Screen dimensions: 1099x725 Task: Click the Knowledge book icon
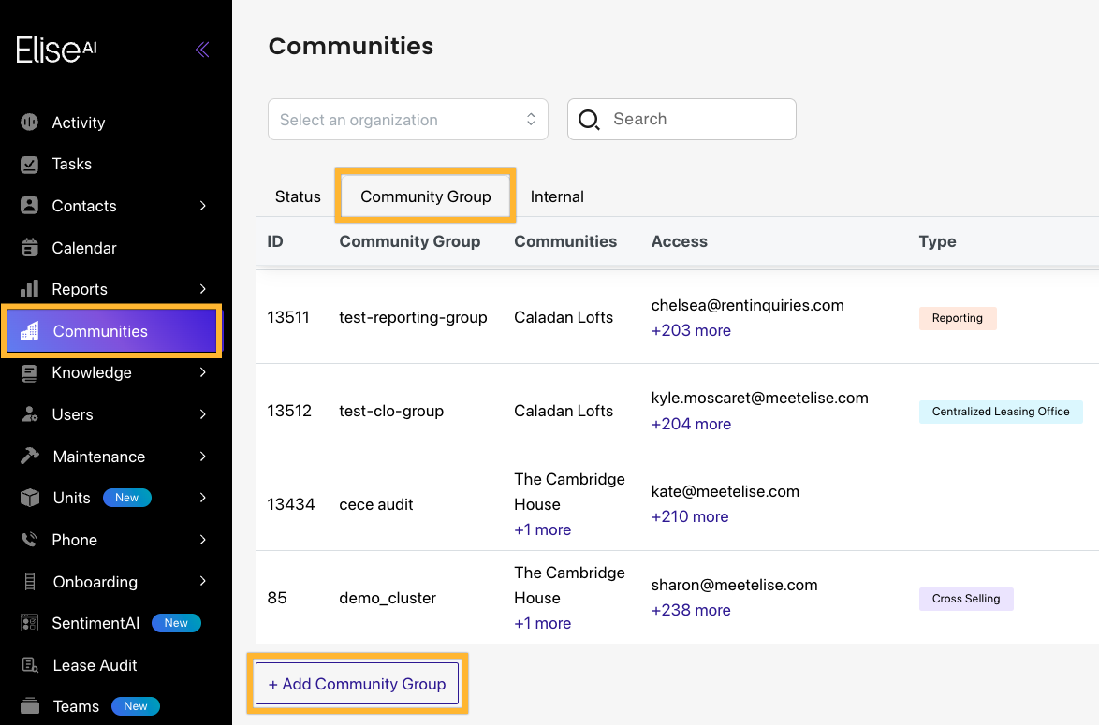click(29, 372)
